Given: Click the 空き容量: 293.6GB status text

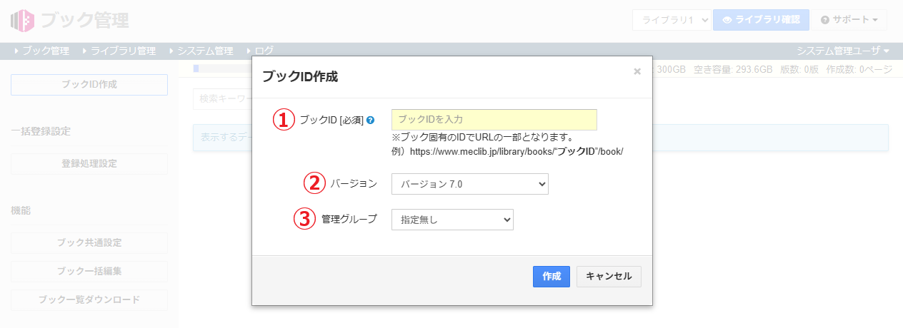Looking at the screenshot, I should (733, 70).
